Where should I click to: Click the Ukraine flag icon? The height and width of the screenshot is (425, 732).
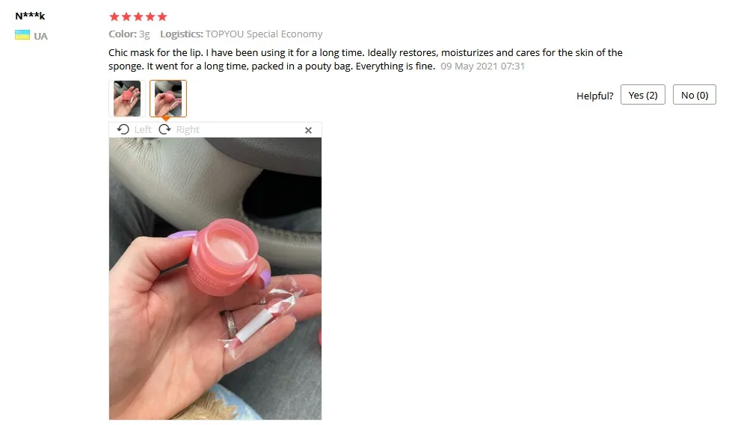pos(22,35)
